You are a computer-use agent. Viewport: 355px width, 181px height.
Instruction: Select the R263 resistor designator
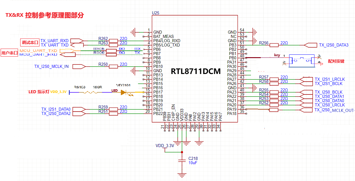click(x=103, y=43)
